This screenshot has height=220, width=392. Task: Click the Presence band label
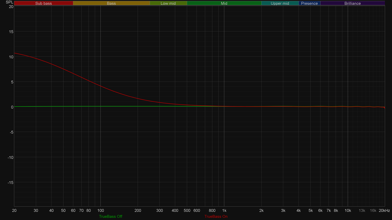coord(309,4)
